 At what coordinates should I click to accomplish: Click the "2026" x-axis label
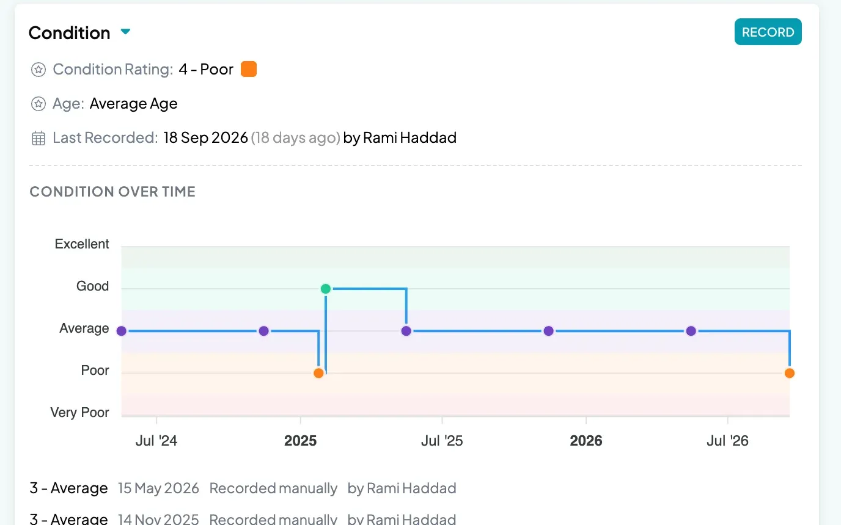[586, 441]
